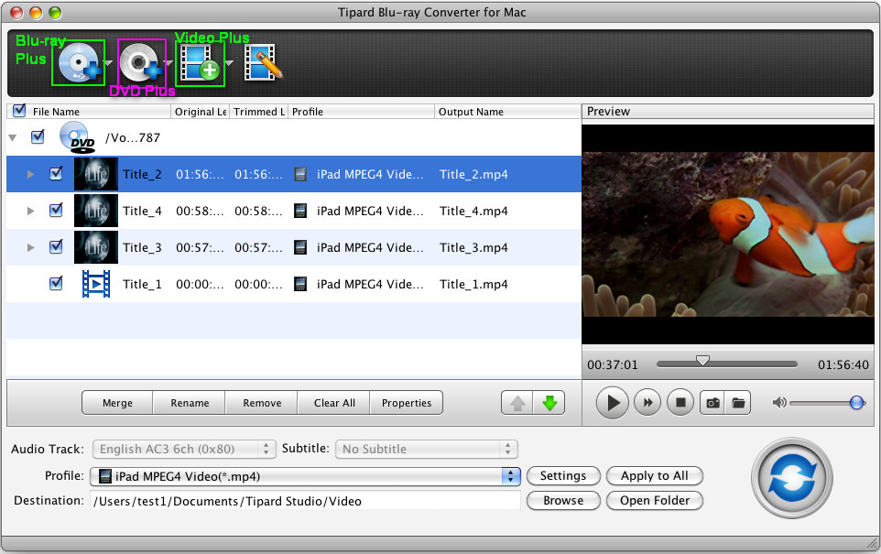Click the Rename button
Image resolution: width=881 pixels, height=554 pixels.
[x=190, y=403]
